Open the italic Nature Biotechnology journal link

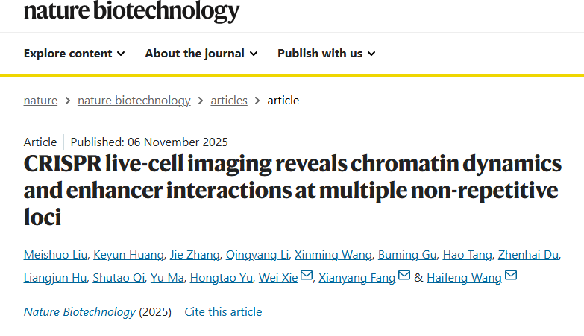pos(79,312)
